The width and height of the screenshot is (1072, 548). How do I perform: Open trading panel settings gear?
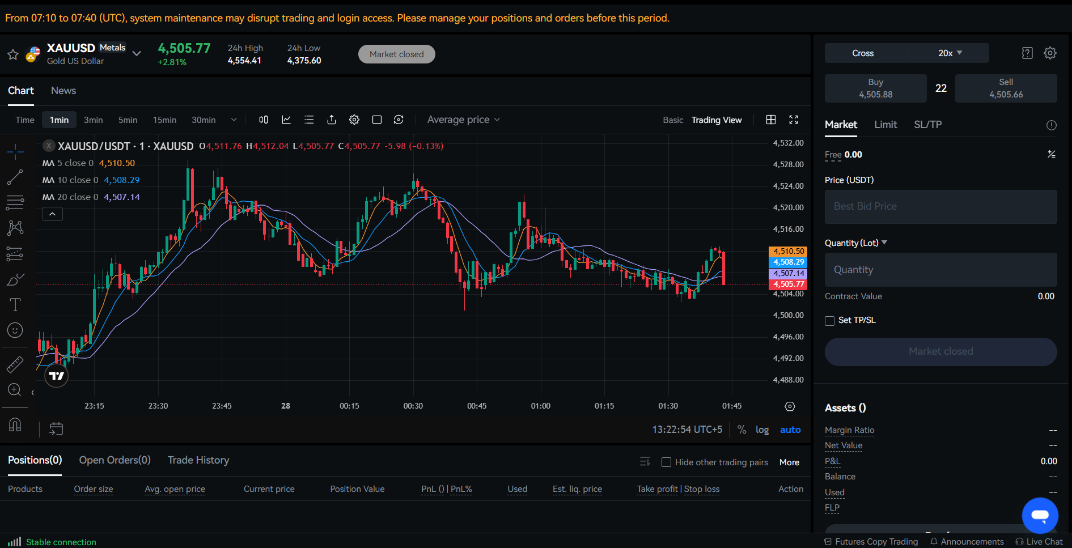click(x=1050, y=53)
